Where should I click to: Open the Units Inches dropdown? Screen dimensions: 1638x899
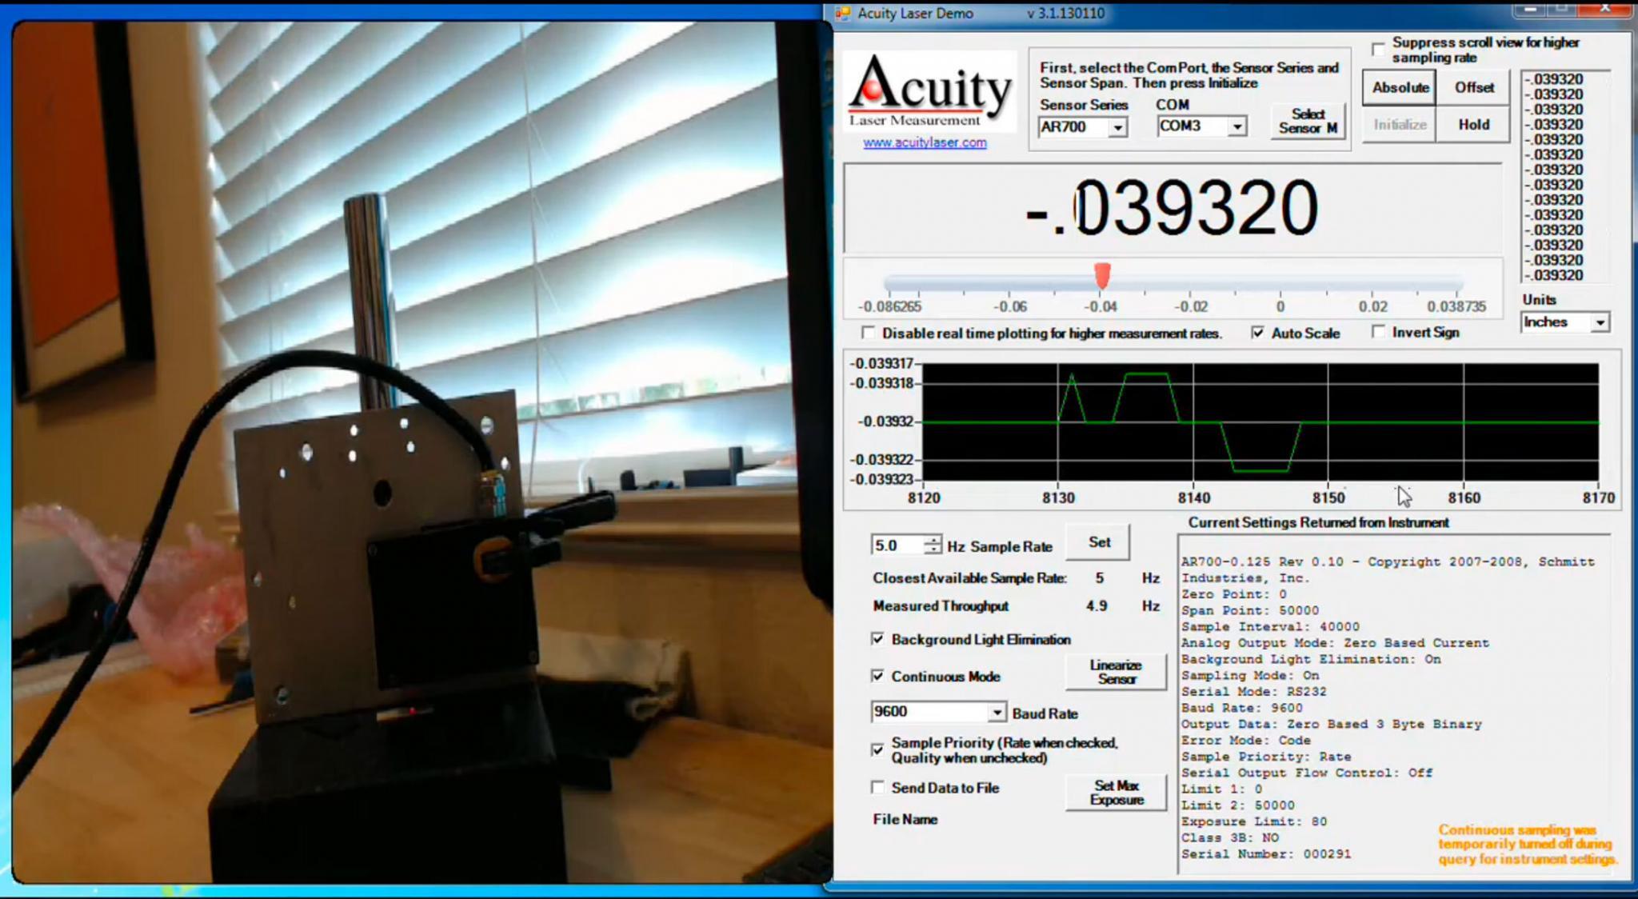[x=1600, y=322]
